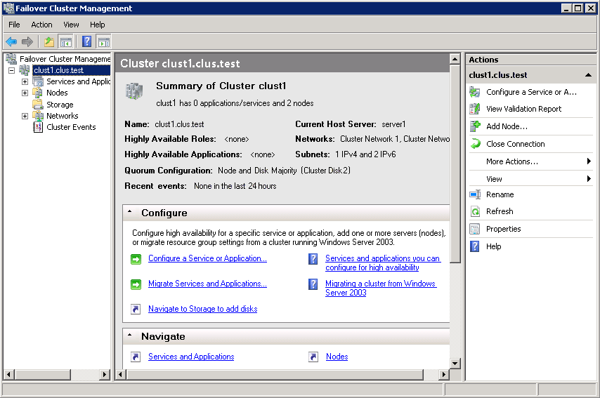Click the Failover Cluster Management root icon
The height and width of the screenshot is (398, 600).
pos(11,58)
